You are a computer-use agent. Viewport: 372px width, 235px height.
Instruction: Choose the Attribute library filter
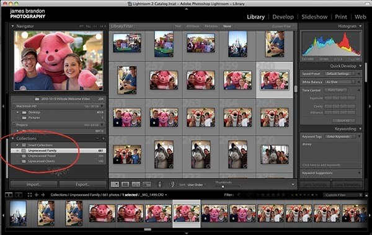tap(193, 26)
